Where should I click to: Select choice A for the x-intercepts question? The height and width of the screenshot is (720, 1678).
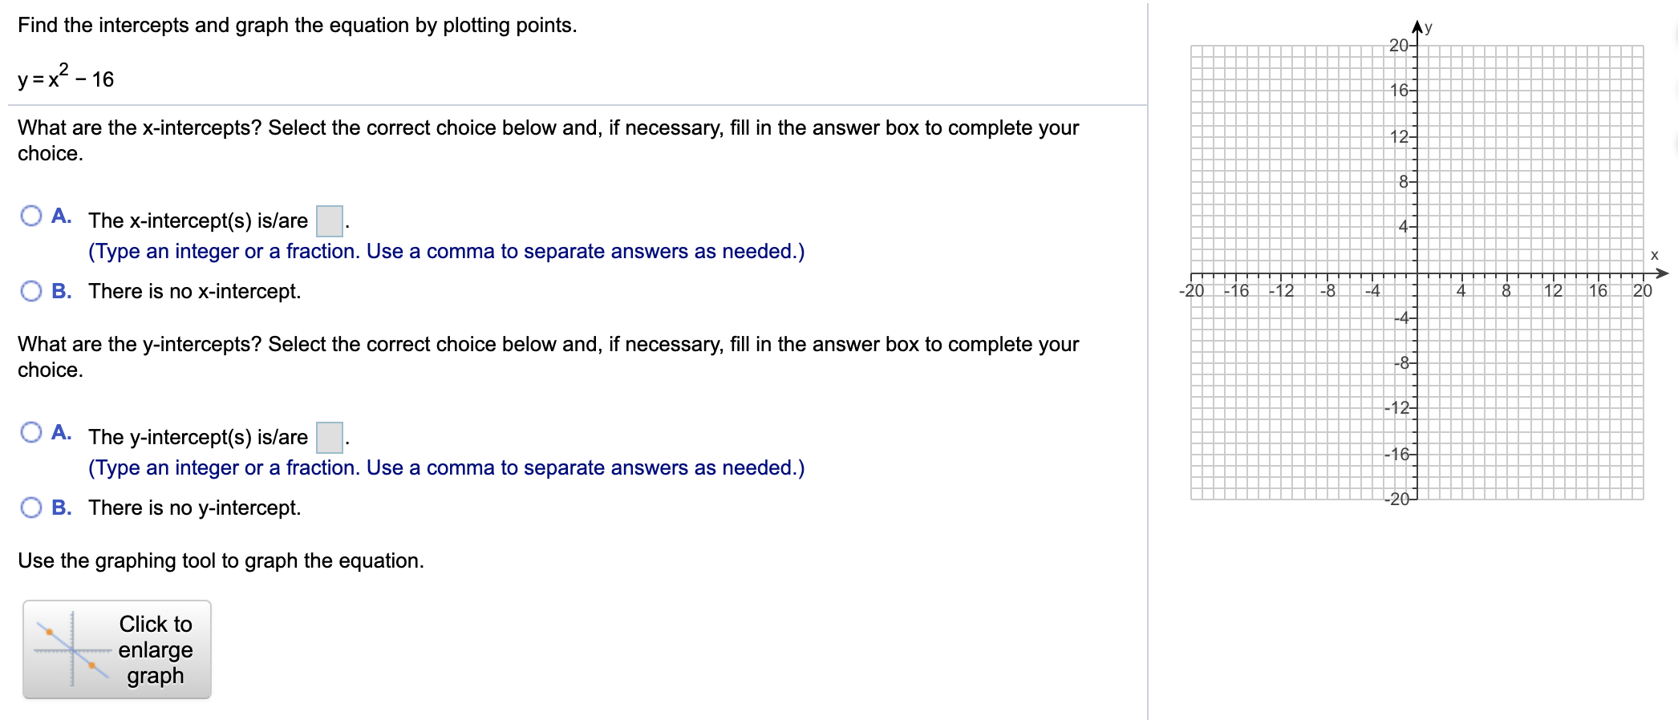[x=31, y=214]
